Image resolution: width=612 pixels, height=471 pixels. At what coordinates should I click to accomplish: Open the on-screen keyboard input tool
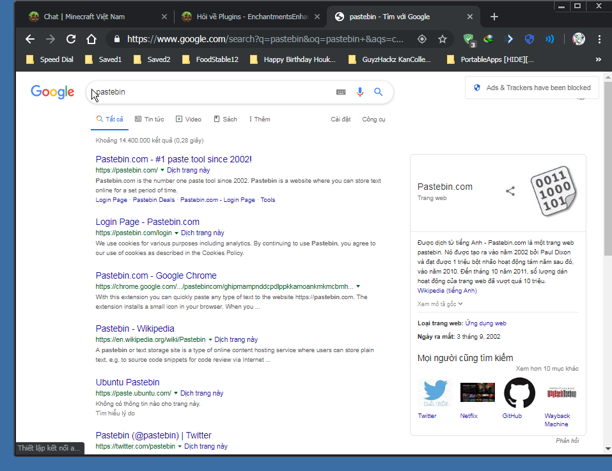point(341,92)
